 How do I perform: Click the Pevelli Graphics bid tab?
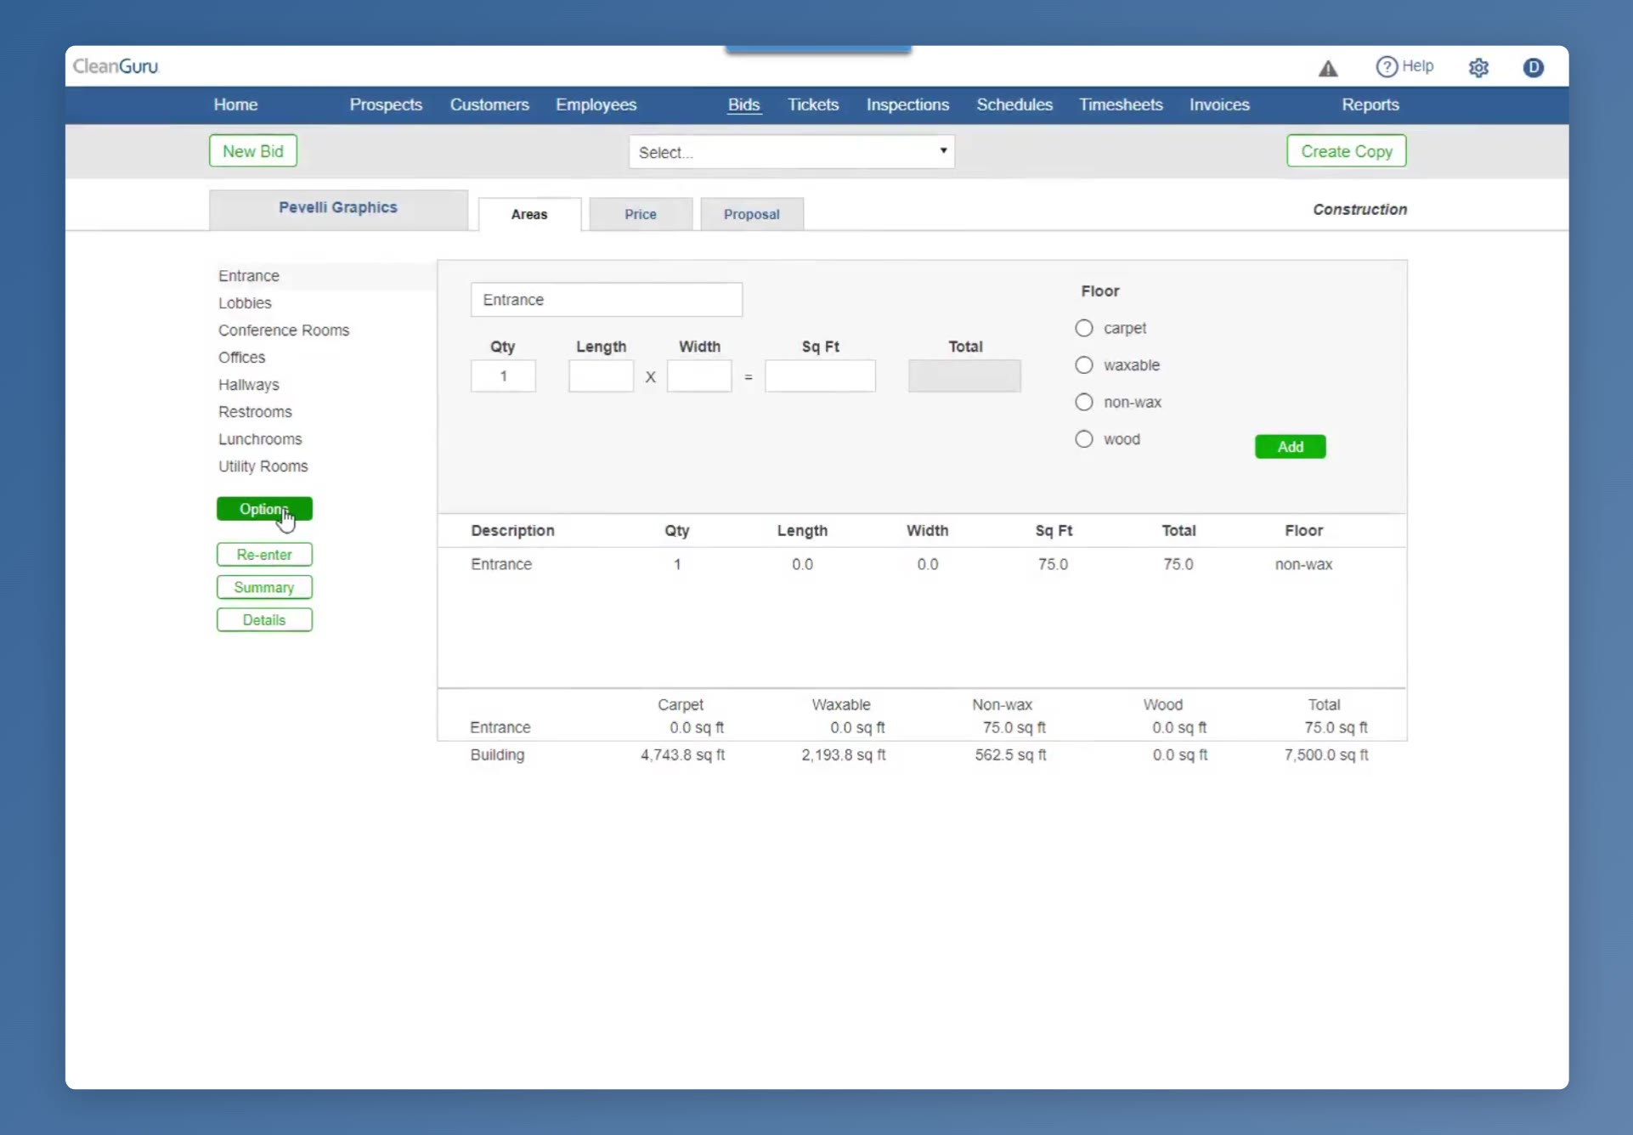point(338,208)
